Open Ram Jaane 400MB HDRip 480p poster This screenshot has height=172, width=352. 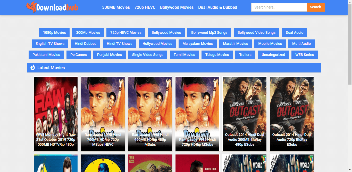[x=150, y=114]
